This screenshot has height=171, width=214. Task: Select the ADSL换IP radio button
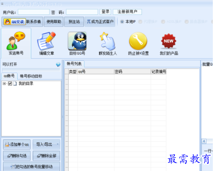pyautogui.click(x=163, y=22)
